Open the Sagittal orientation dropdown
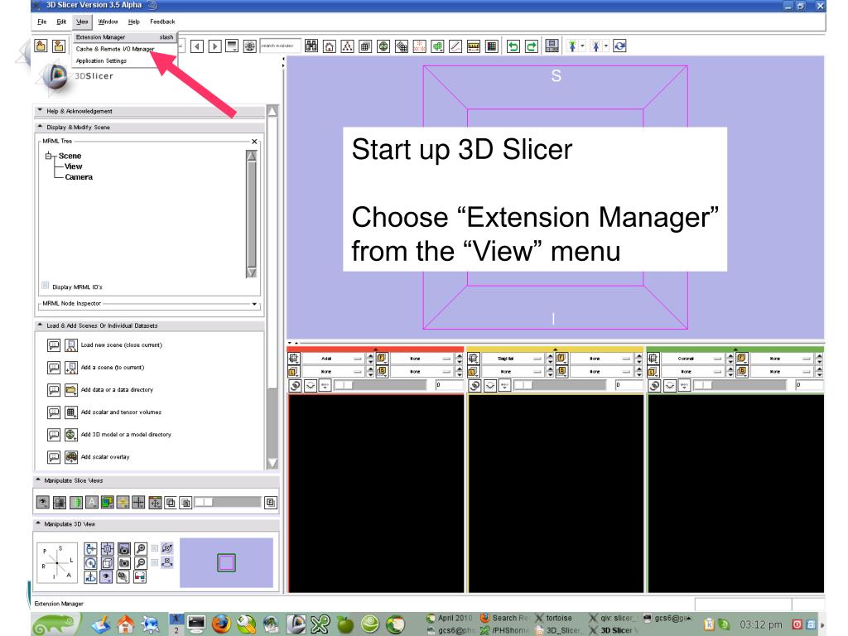The image size is (848, 636). (513, 359)
